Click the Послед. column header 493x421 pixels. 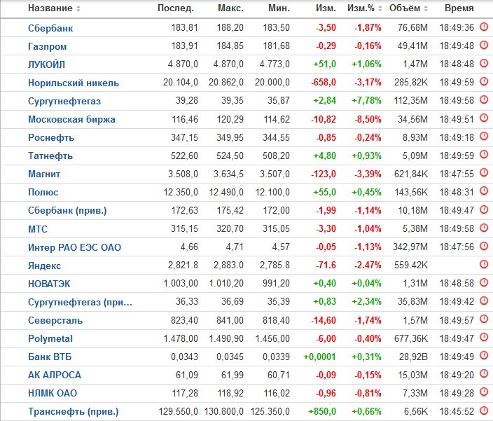coord(176,8)
